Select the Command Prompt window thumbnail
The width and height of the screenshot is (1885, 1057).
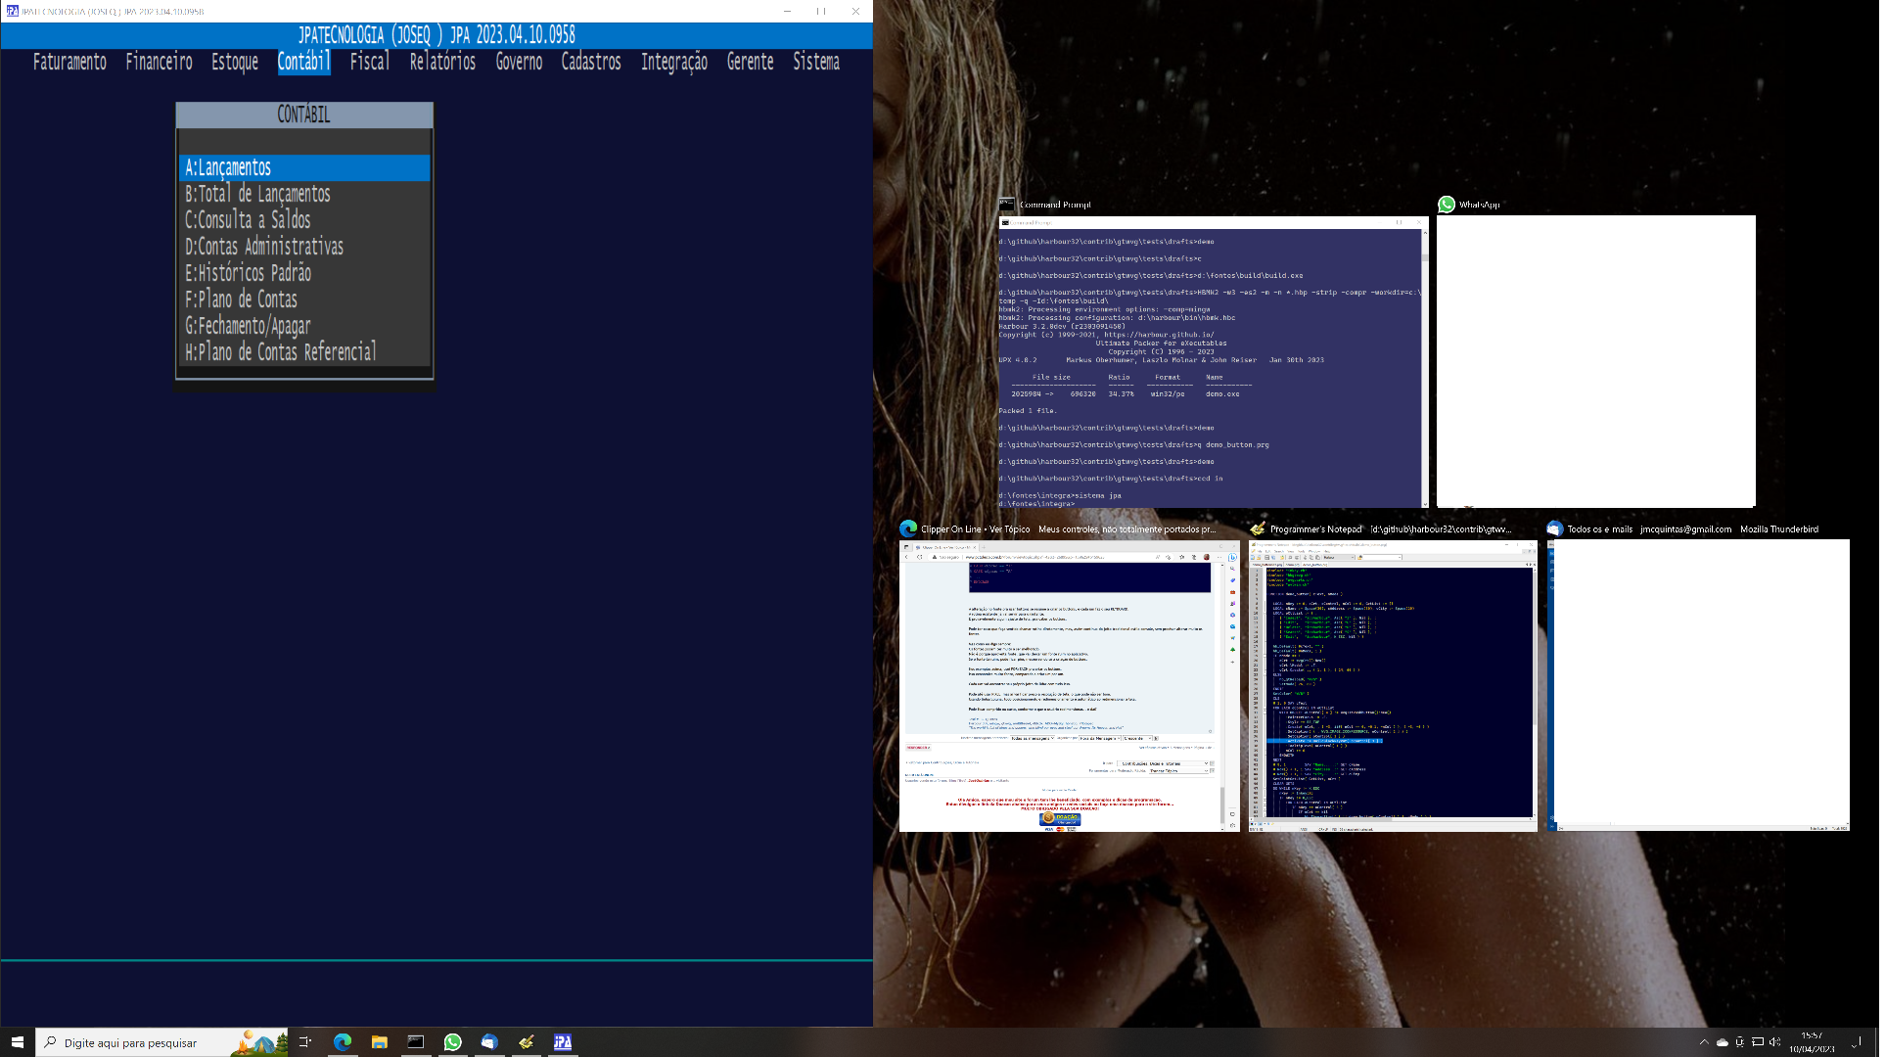(x=1213, y=362)
